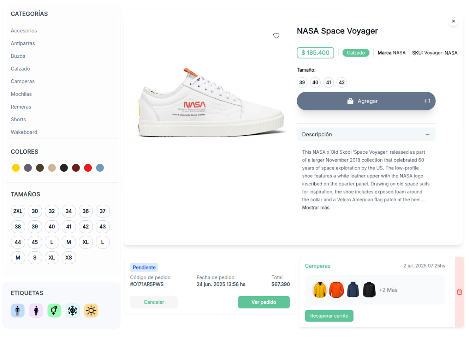Delete the saved Camperas cart
Image resolution: width=469 pixels, height=349 pixels.
pos(459,292)
